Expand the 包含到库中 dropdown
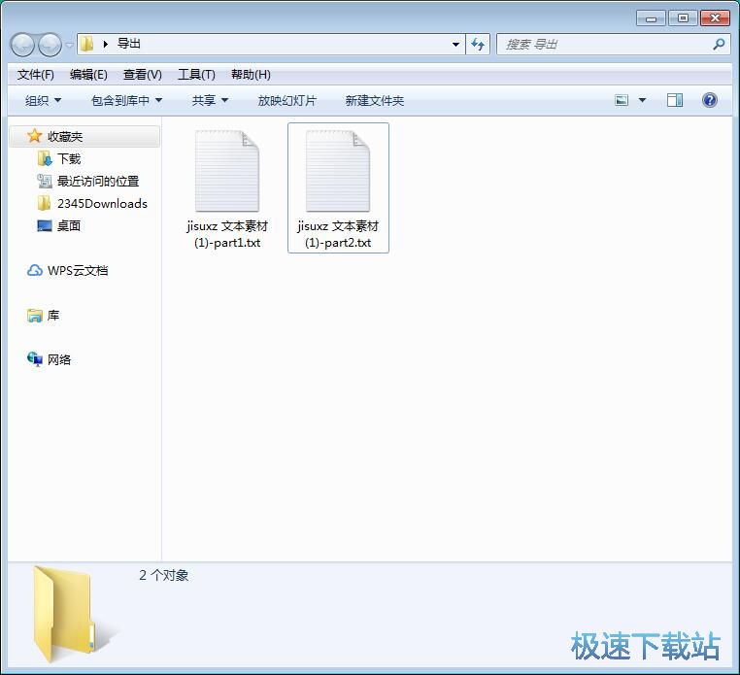 coord(126,101)
